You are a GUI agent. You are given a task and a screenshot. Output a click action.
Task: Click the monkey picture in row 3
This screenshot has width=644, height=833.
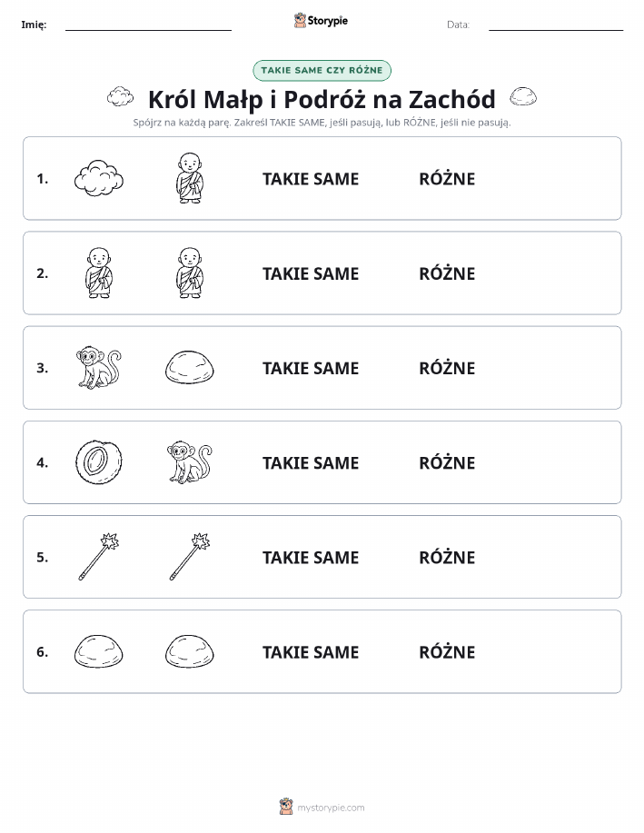coord(99,367)
